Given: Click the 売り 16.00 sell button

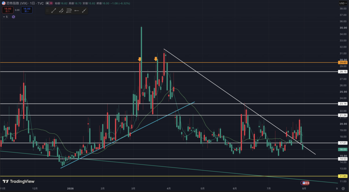Looking at the screenshot, I should point(8,10).
